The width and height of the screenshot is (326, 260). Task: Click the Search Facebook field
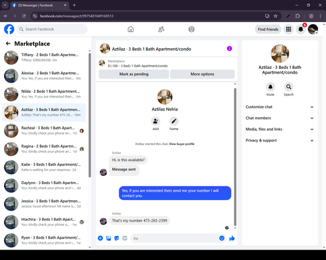coord(52,29)
